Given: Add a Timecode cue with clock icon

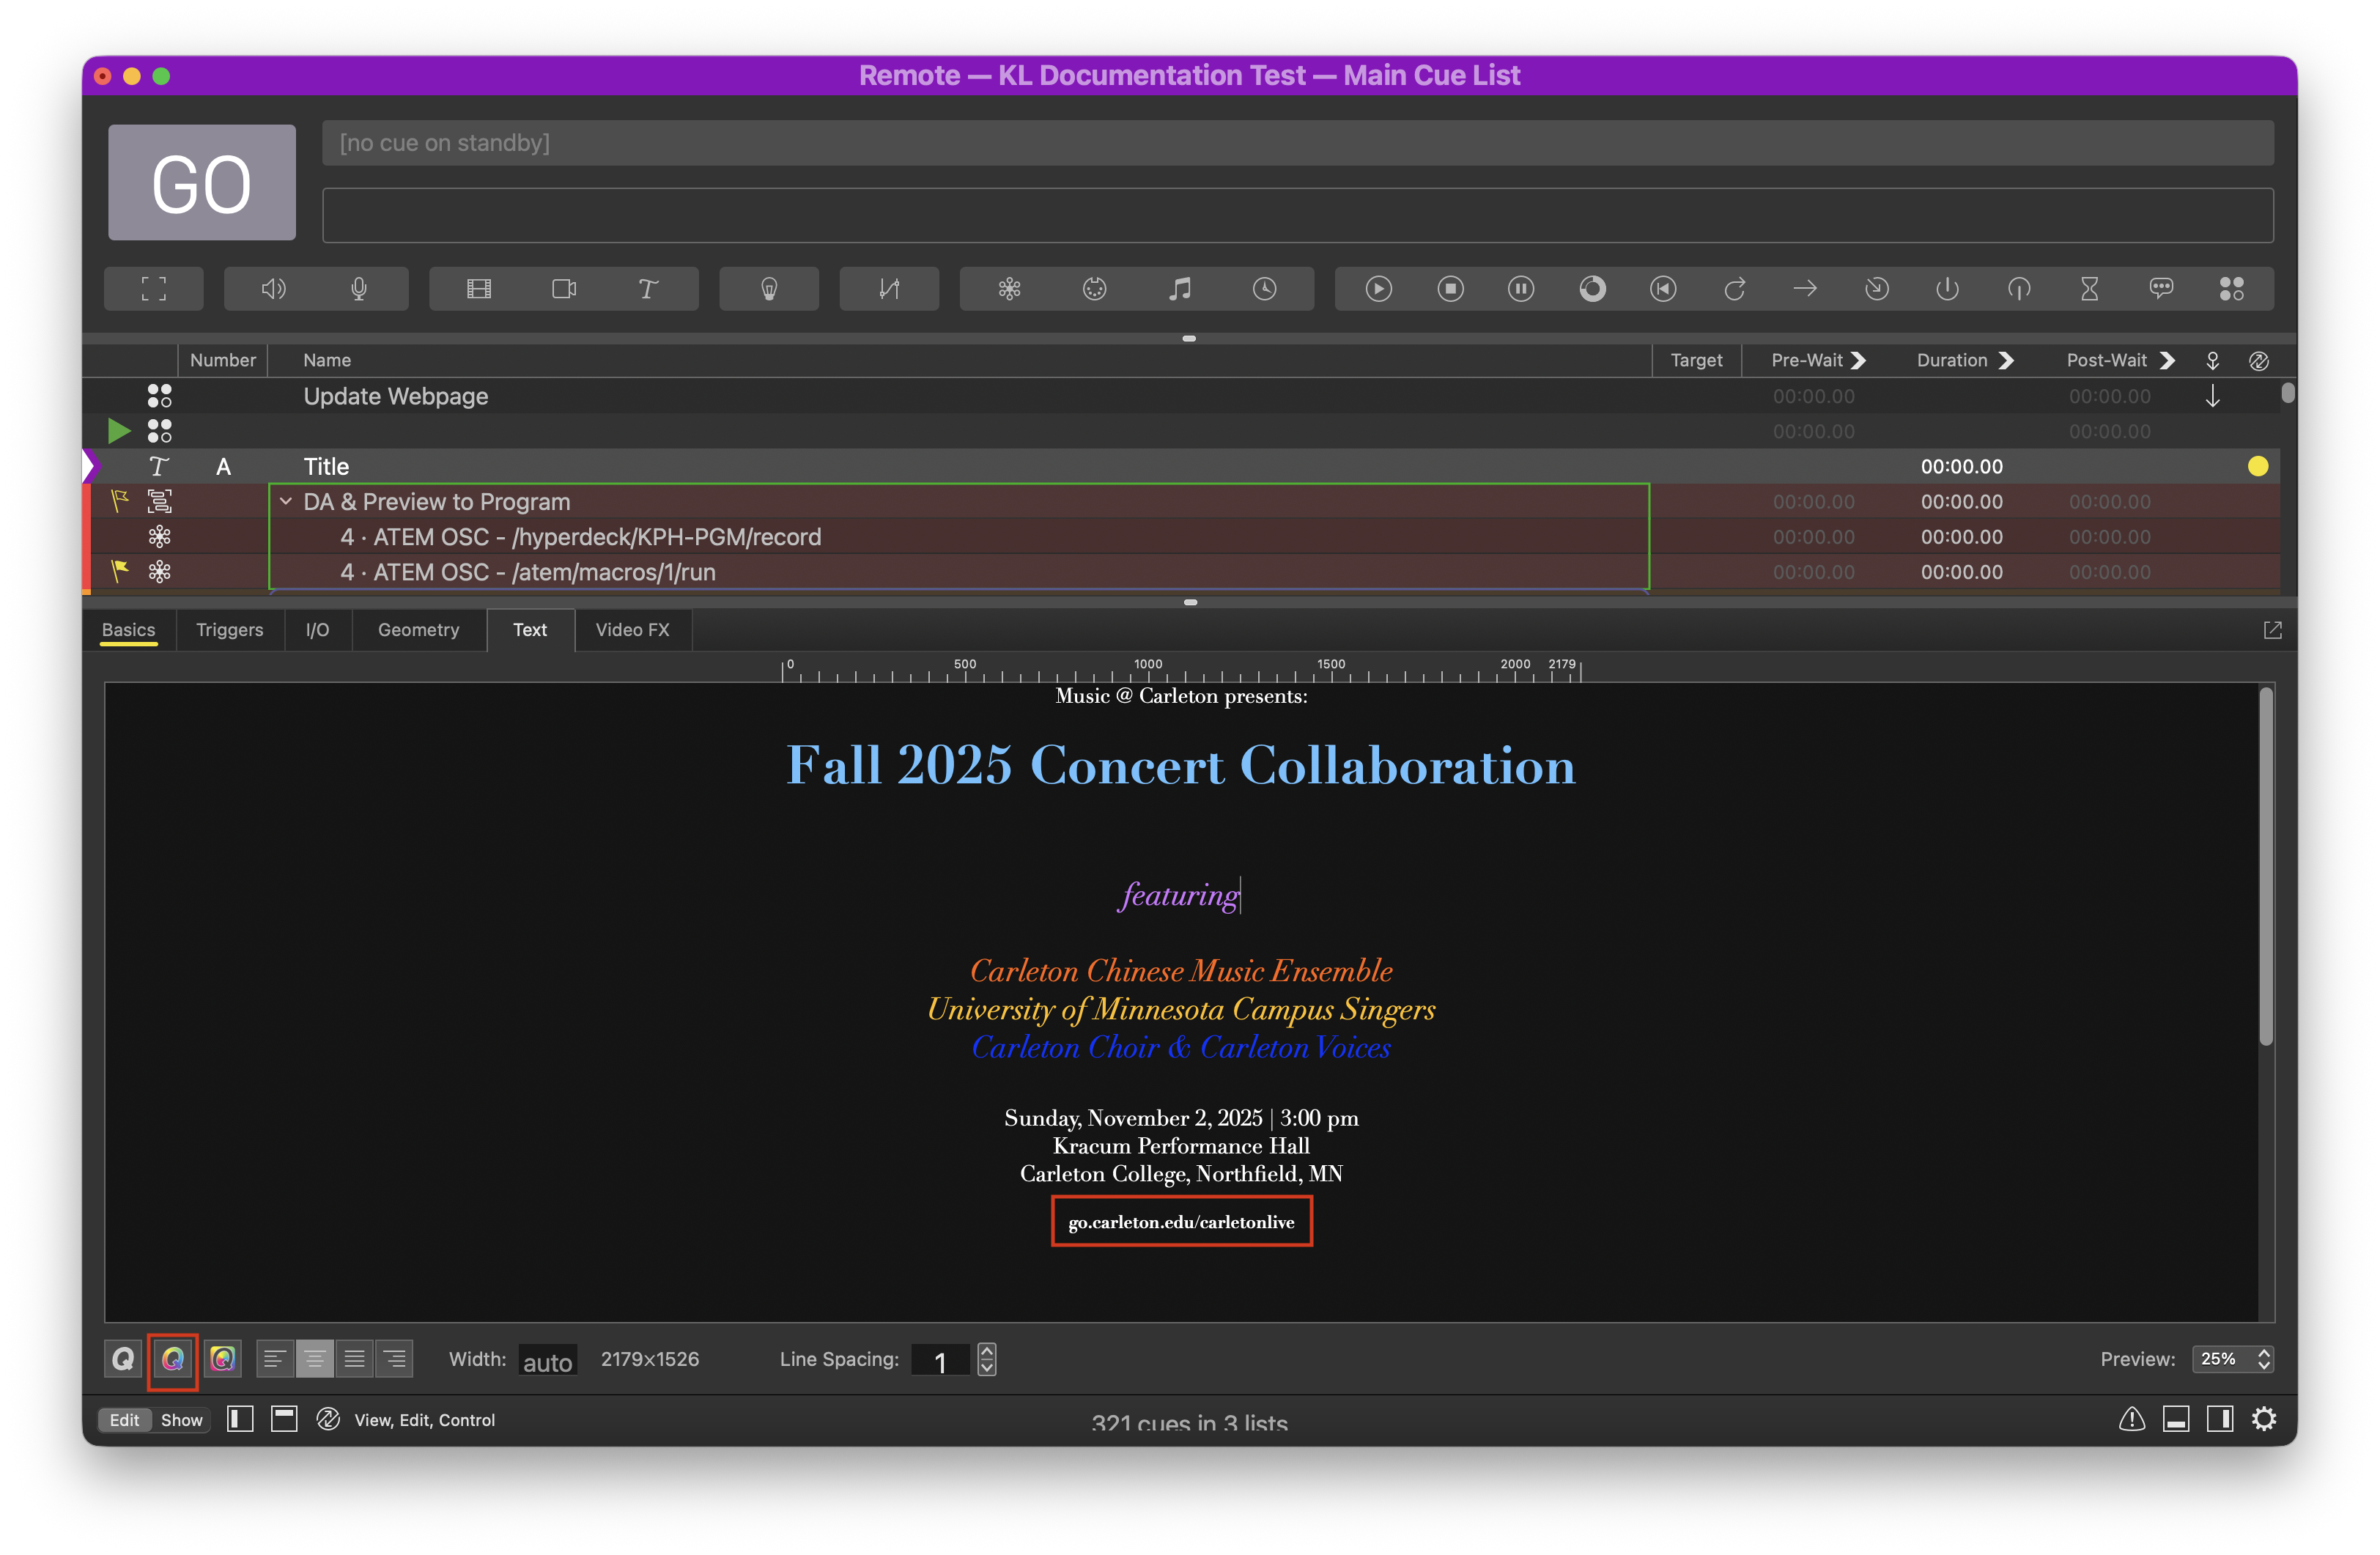Looking at the screenshot, I should pos(1264,289).
